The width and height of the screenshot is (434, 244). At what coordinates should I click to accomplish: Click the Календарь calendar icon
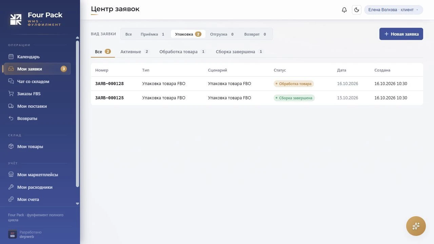pyautogui.click(x=11, y=57)
